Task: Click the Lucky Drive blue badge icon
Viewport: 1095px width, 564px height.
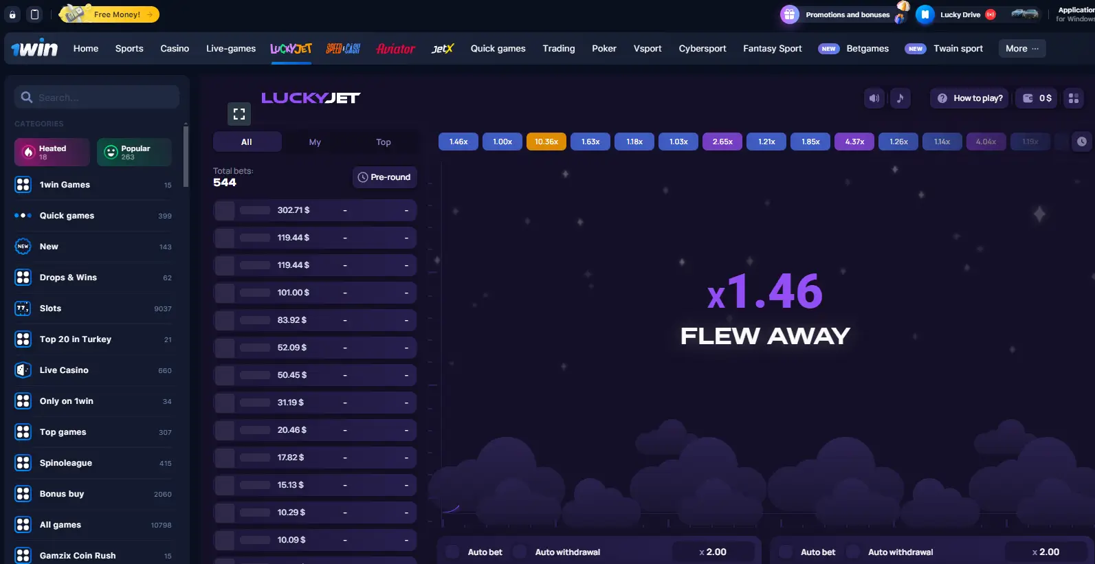Action: point(925,14)
